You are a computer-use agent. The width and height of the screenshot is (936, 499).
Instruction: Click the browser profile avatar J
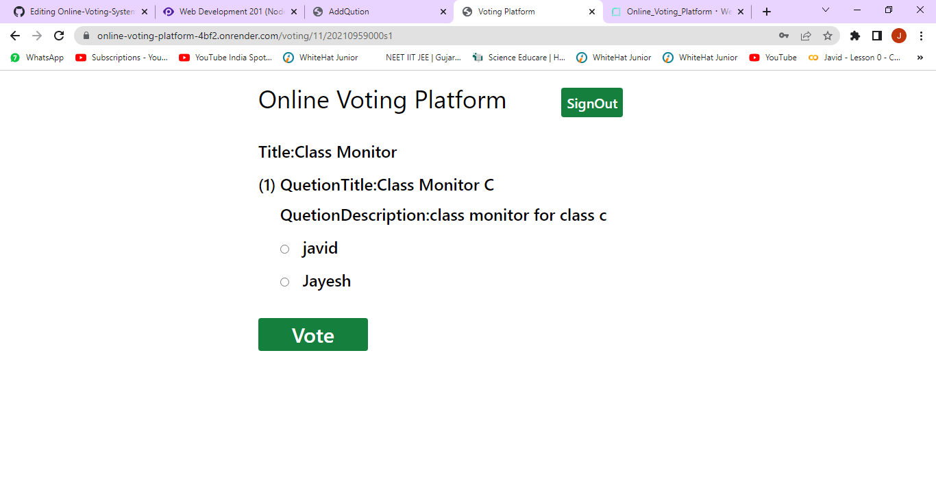tap(899, 35)
